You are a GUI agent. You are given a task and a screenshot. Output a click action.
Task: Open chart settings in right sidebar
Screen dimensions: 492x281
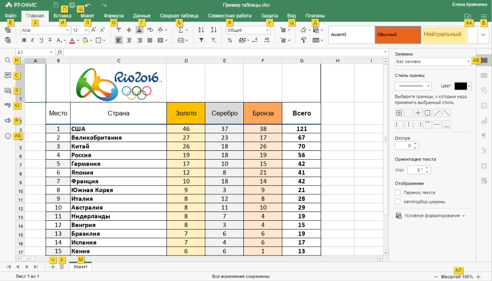coord(484,120)
